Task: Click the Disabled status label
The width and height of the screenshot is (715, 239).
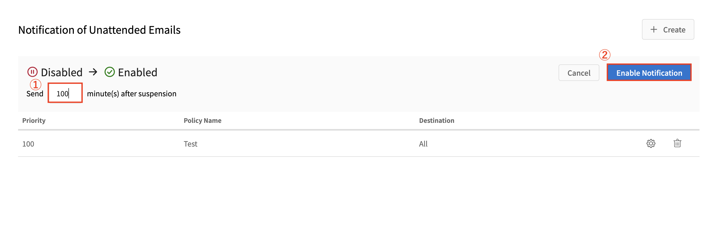Action: [x=62, y=72]
